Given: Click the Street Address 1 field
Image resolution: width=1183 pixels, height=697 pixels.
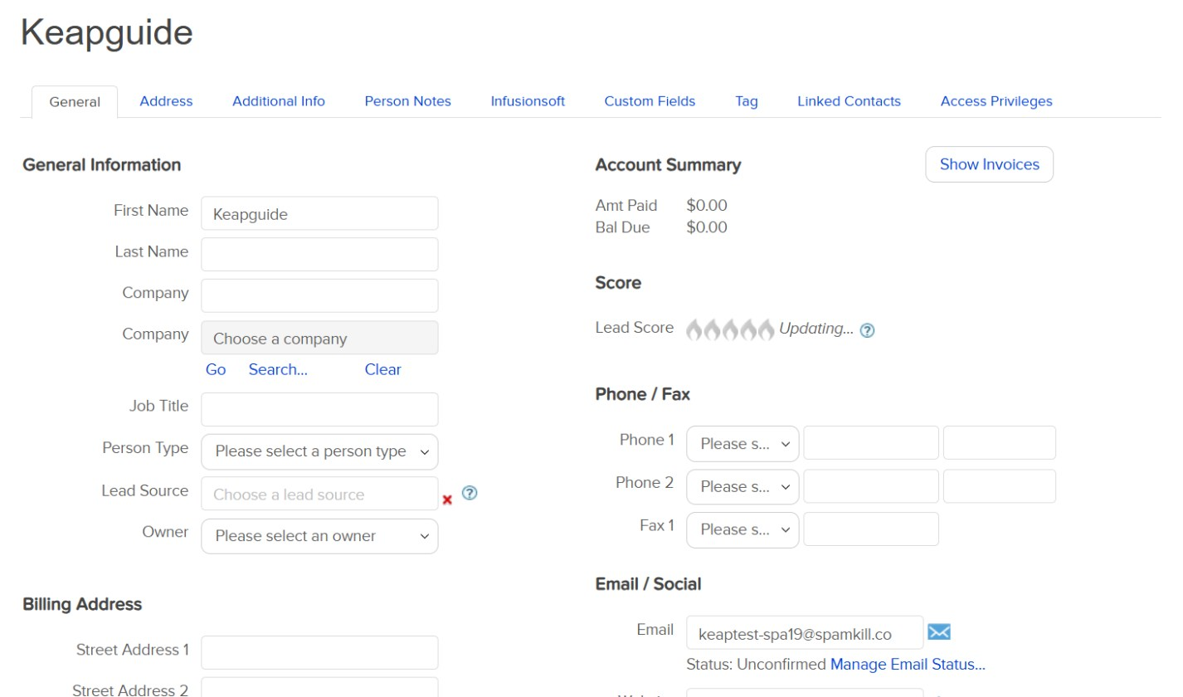Looking at the screenshot, I should [x=319, y=653].
